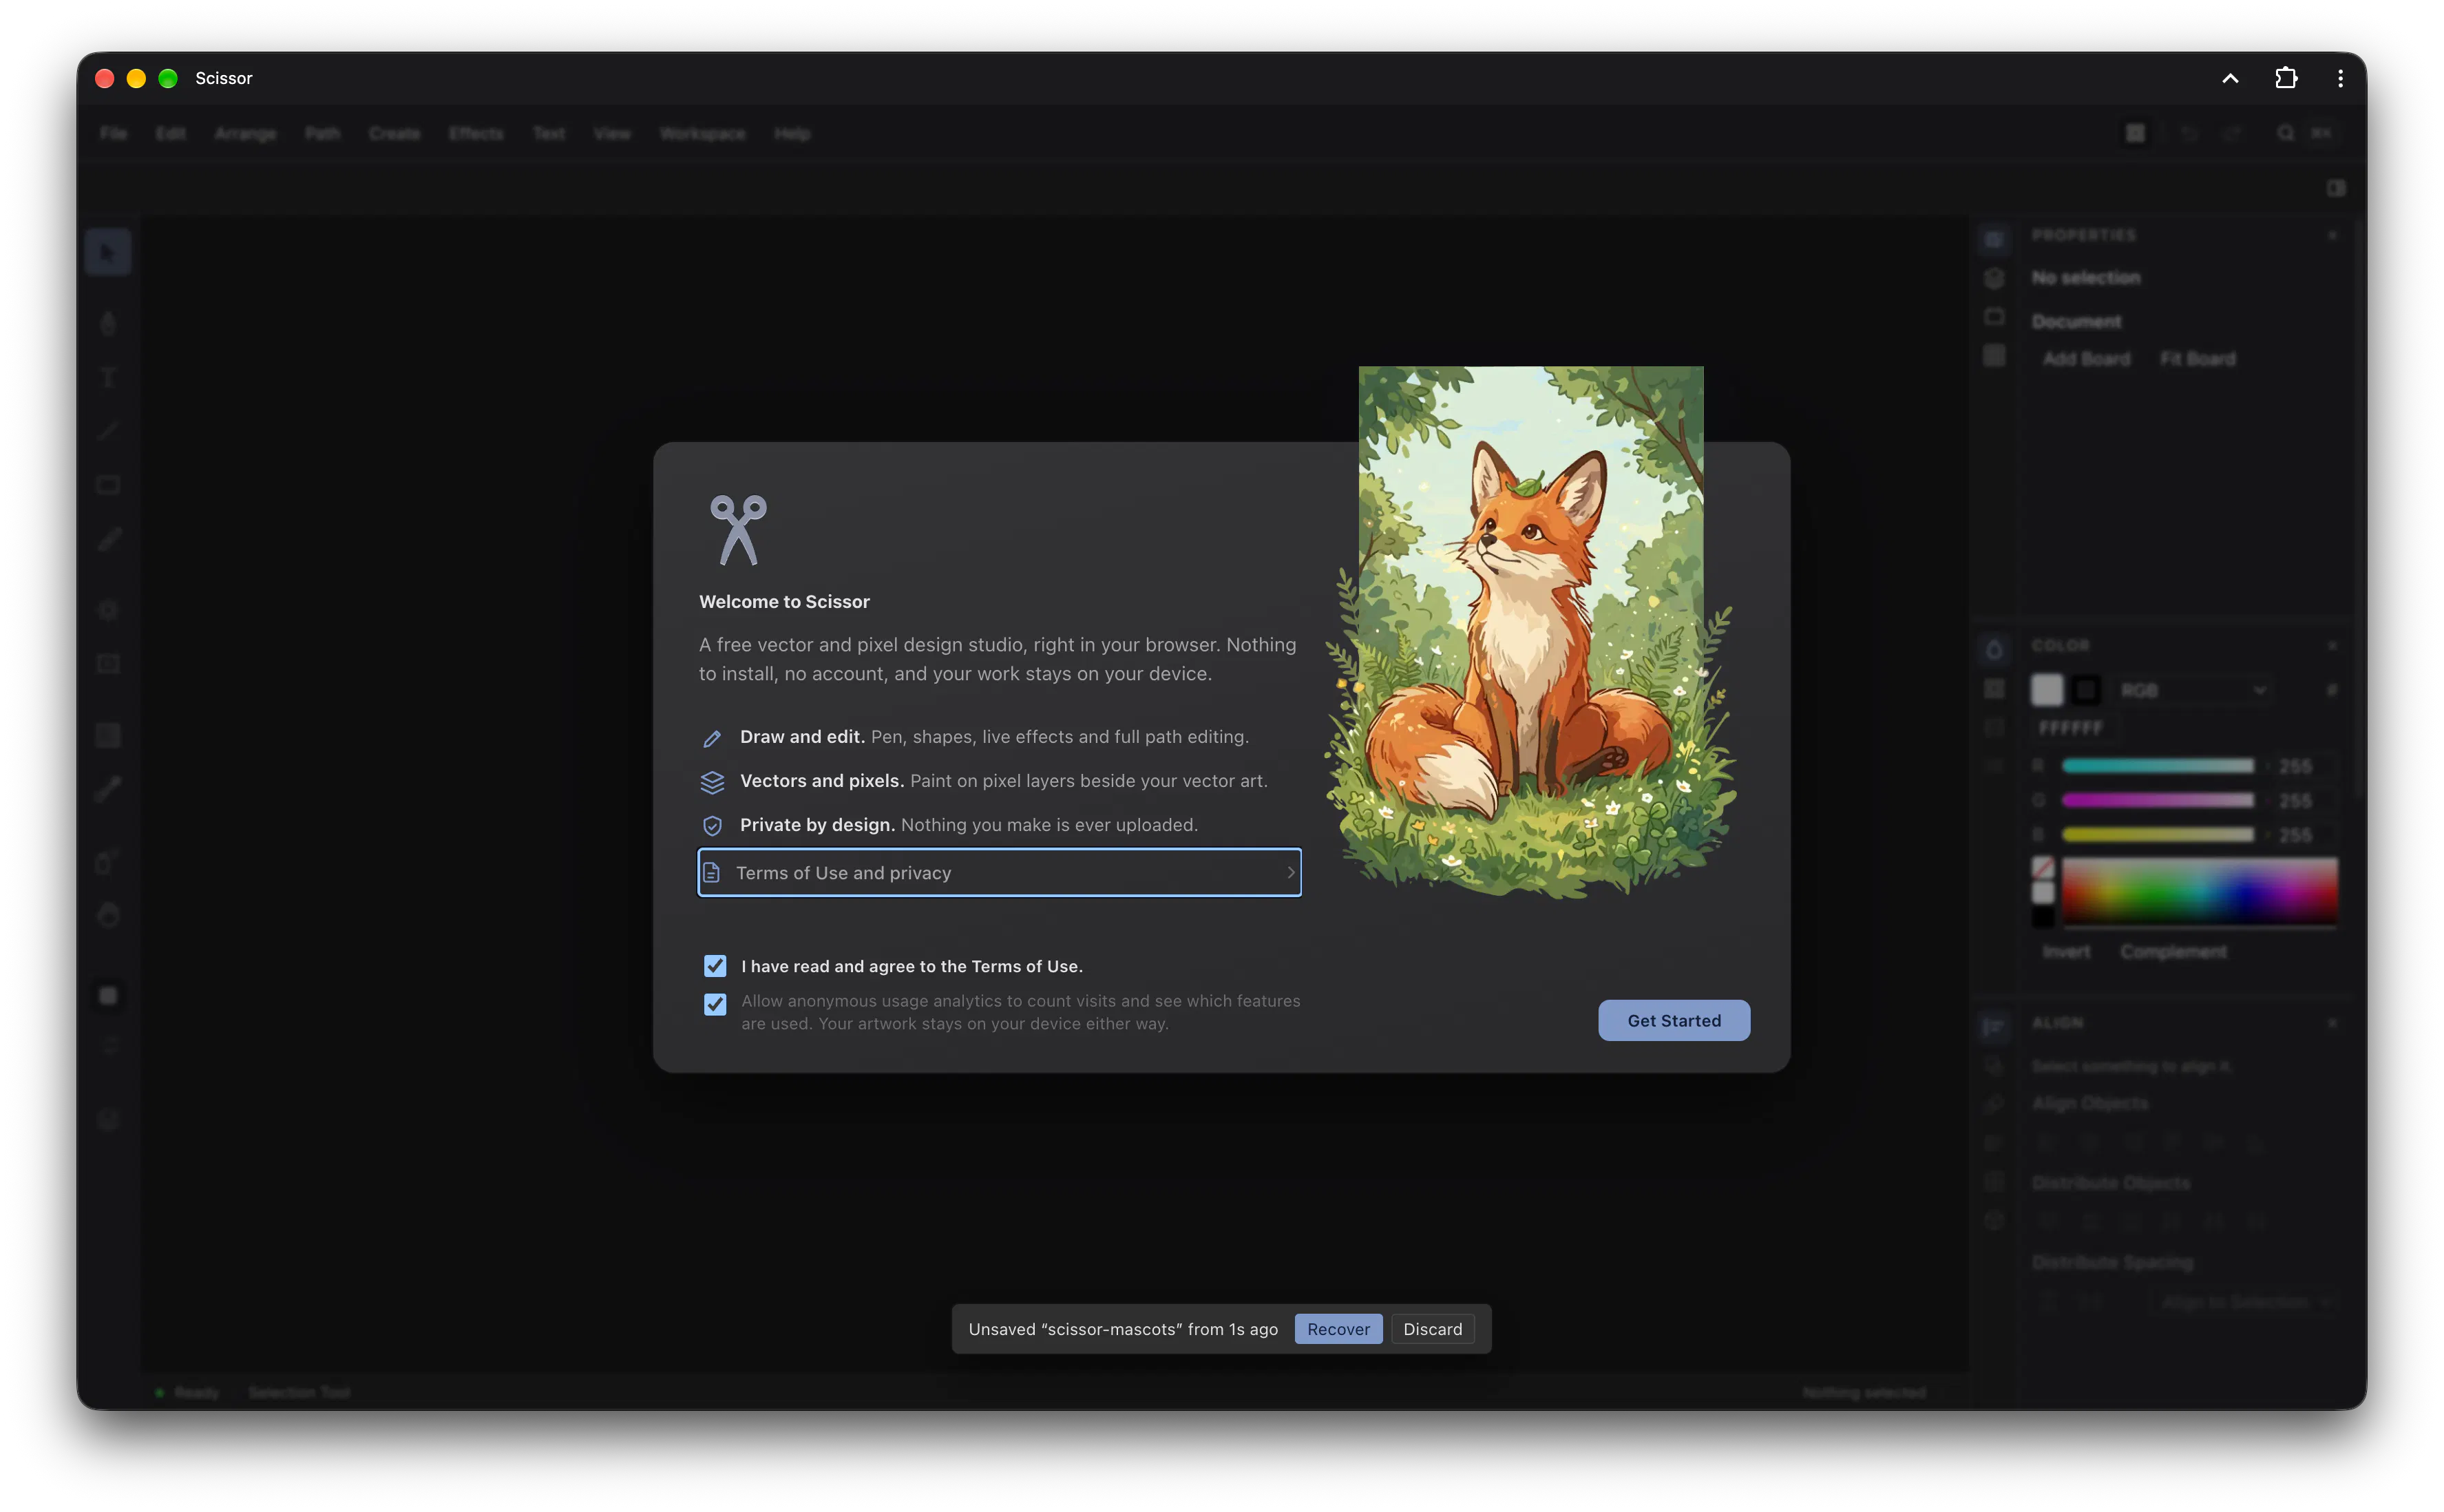Image resolution: width=2444 pixels, height=1512 pixels.
Task: Uncheck the agree to Terms of Use checkbox
Action: coord(715,966)
